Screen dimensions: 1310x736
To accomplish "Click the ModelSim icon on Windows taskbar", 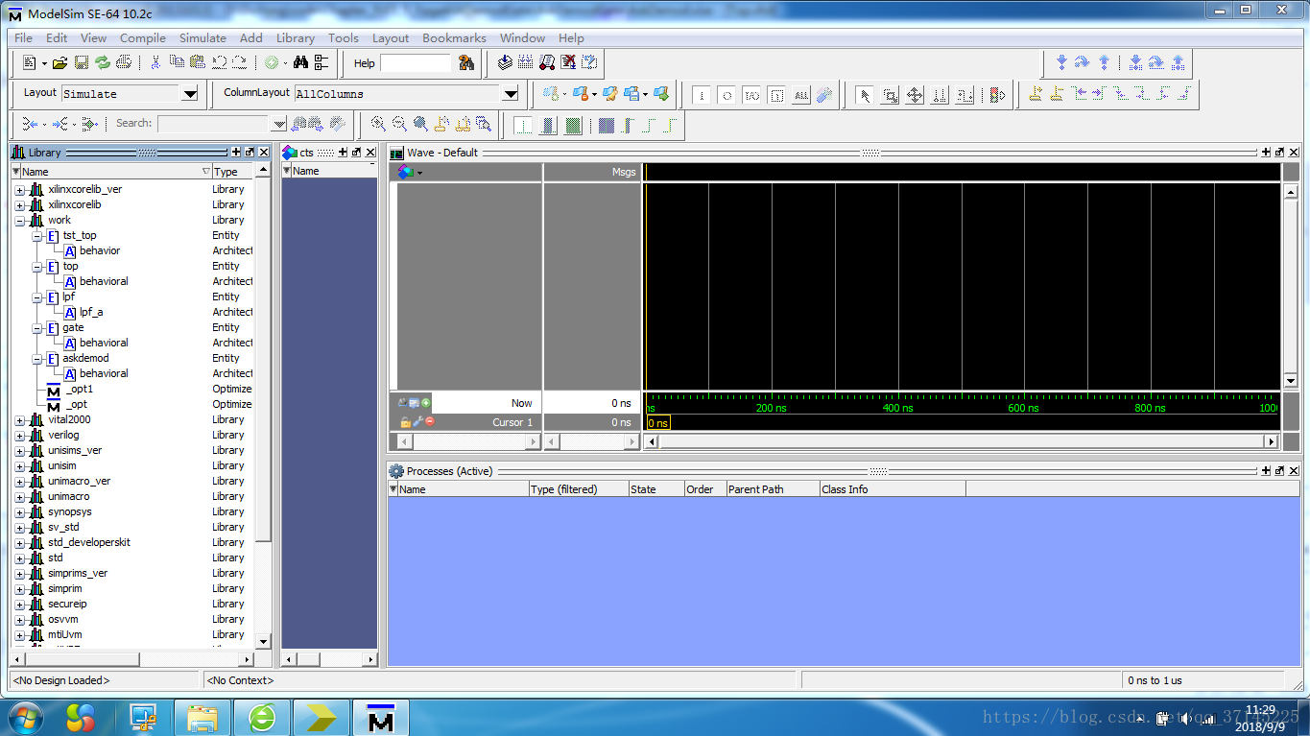I will 381,718.
